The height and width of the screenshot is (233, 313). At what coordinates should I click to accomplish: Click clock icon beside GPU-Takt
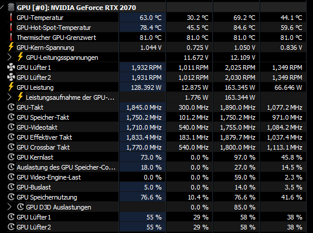point(11,107)
